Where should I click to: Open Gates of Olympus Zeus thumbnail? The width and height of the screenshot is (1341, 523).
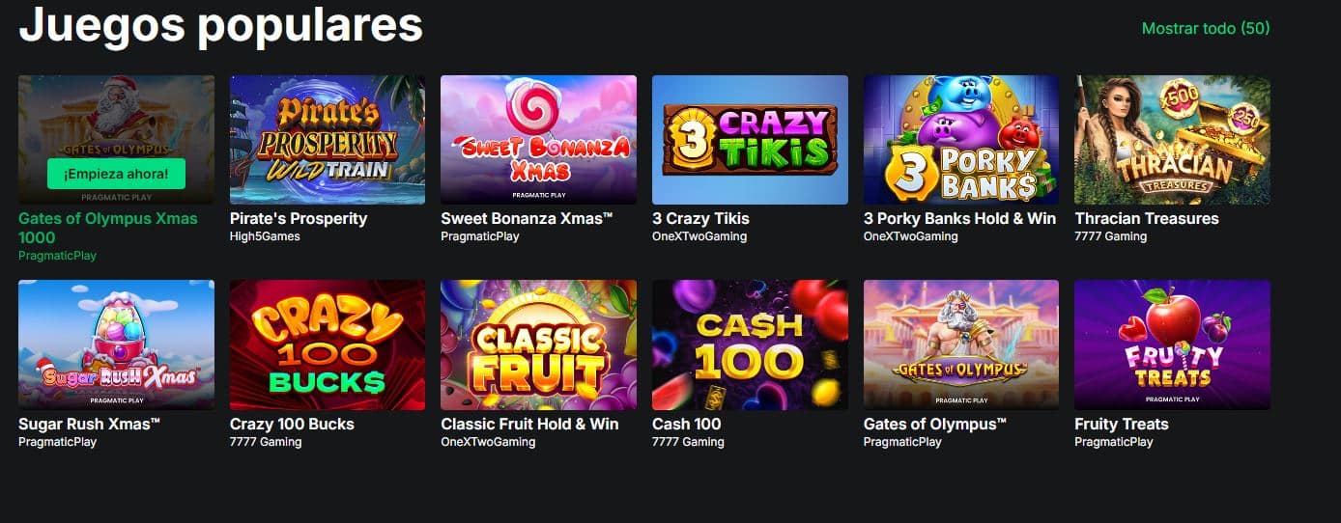pos(961,344)
